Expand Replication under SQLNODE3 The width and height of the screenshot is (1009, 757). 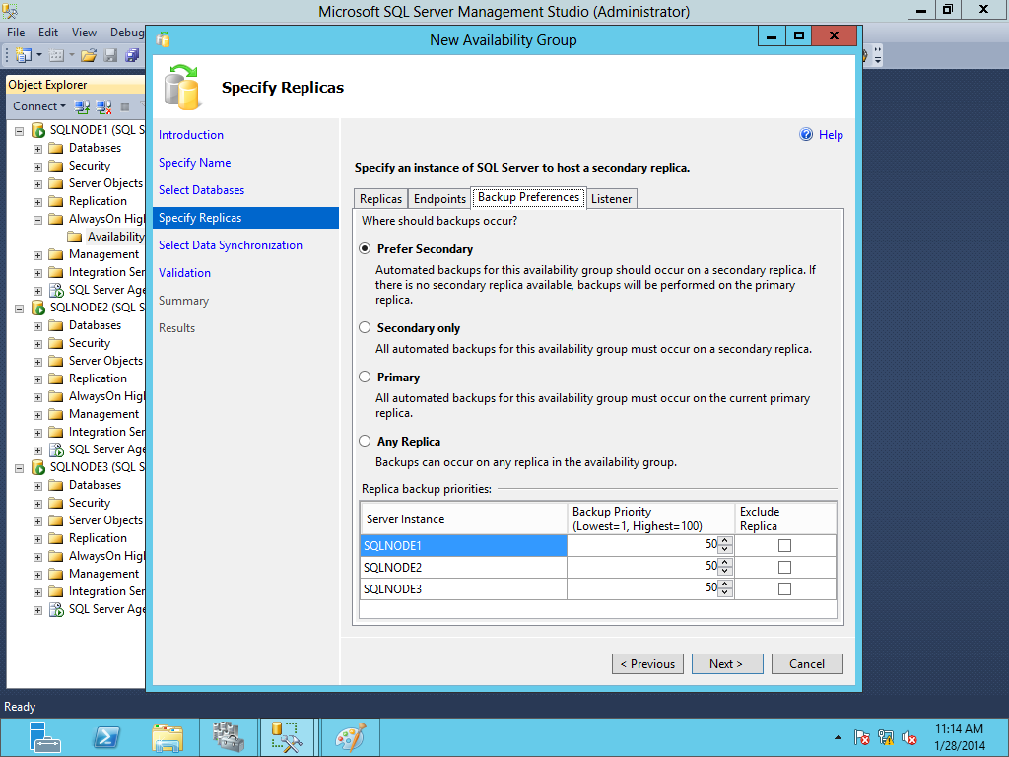(37, 539)
